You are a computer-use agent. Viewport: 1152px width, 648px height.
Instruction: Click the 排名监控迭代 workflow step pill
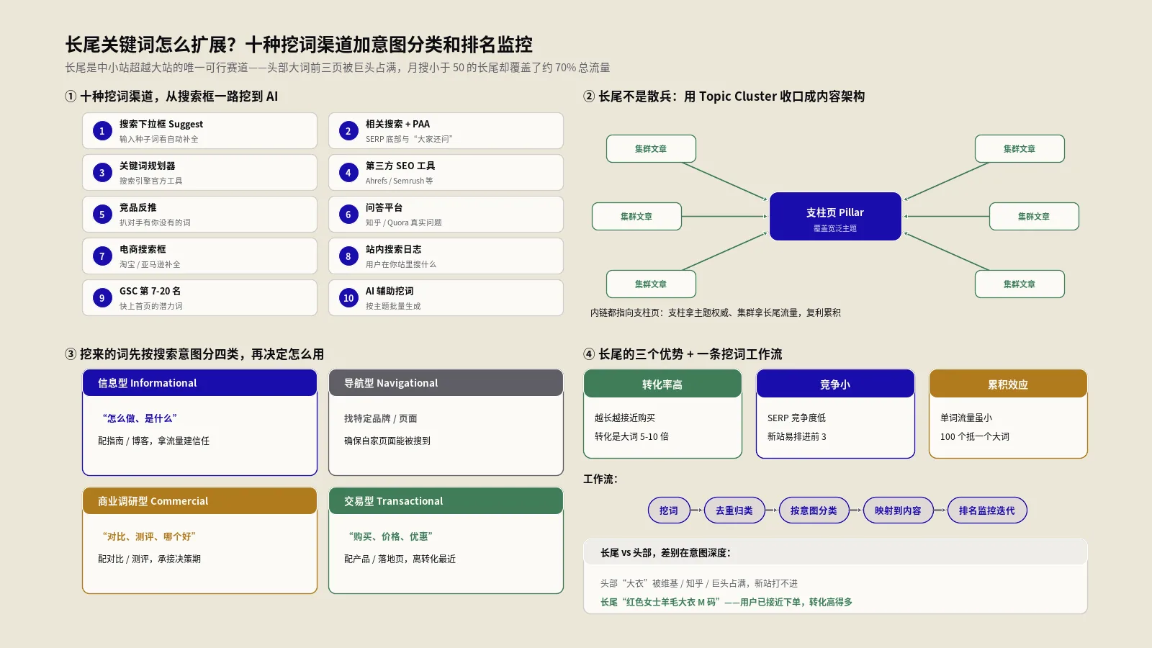(987, 510)
